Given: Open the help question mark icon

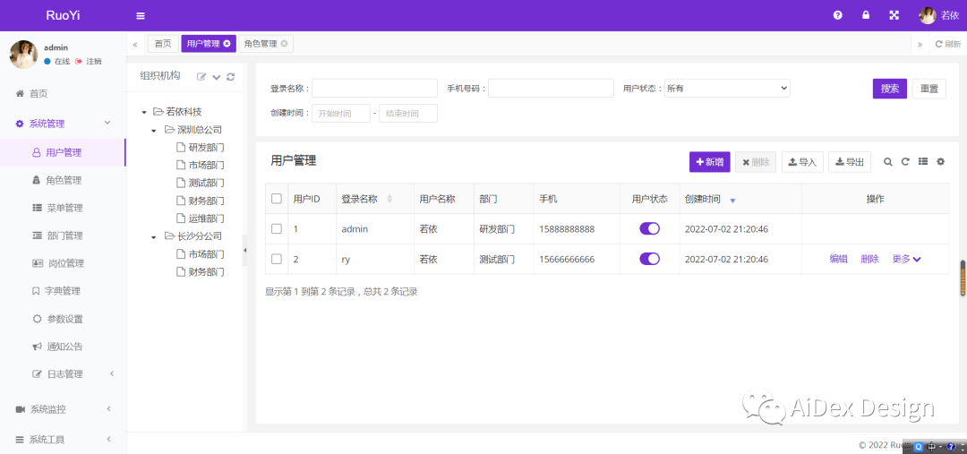Looking at the screenshot, I should click(x=837, y=15).
